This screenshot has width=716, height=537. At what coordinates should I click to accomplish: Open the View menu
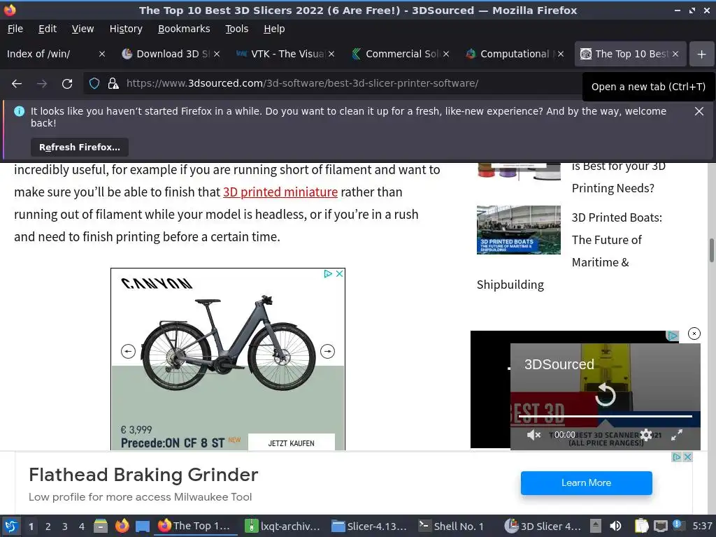point(83,29)
